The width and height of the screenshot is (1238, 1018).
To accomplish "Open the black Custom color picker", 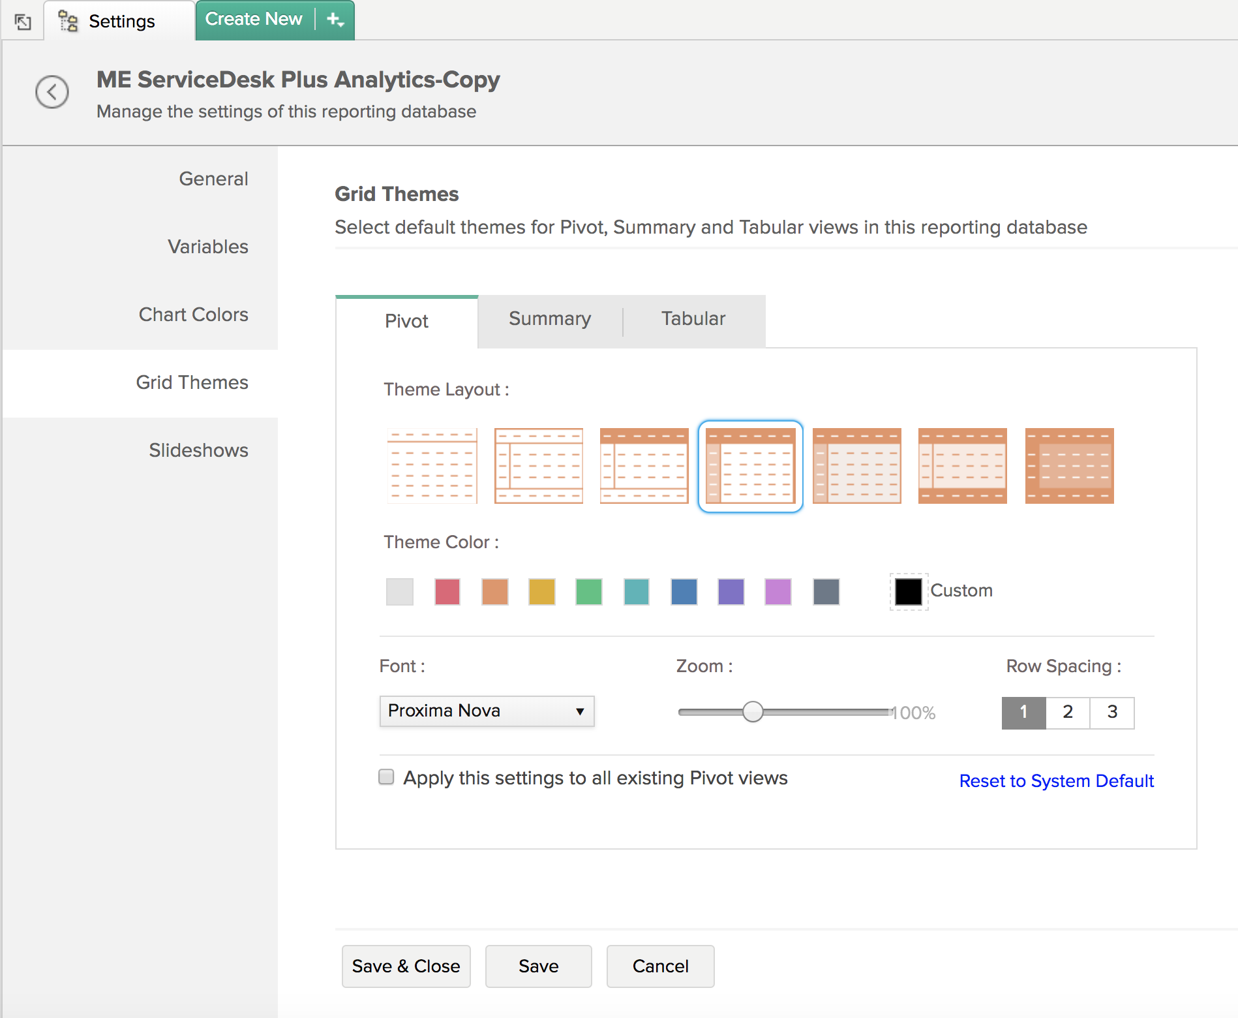I will coord(909,592).
